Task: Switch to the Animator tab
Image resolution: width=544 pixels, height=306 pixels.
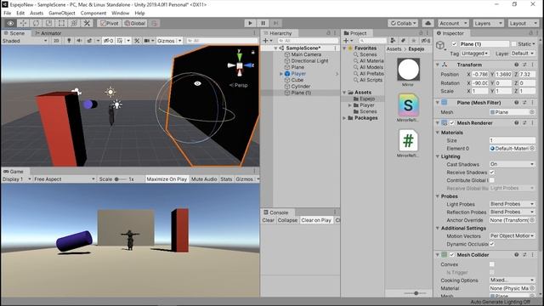Action: pyautogui.click(x=48, y=33)
